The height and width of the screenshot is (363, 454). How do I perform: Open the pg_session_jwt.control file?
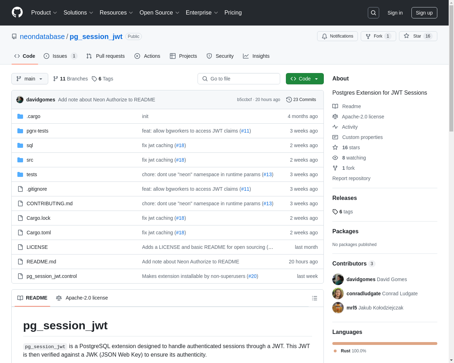(x=52, y=276)
